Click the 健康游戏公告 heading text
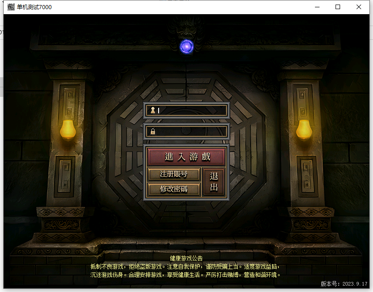 coord(186,258)
